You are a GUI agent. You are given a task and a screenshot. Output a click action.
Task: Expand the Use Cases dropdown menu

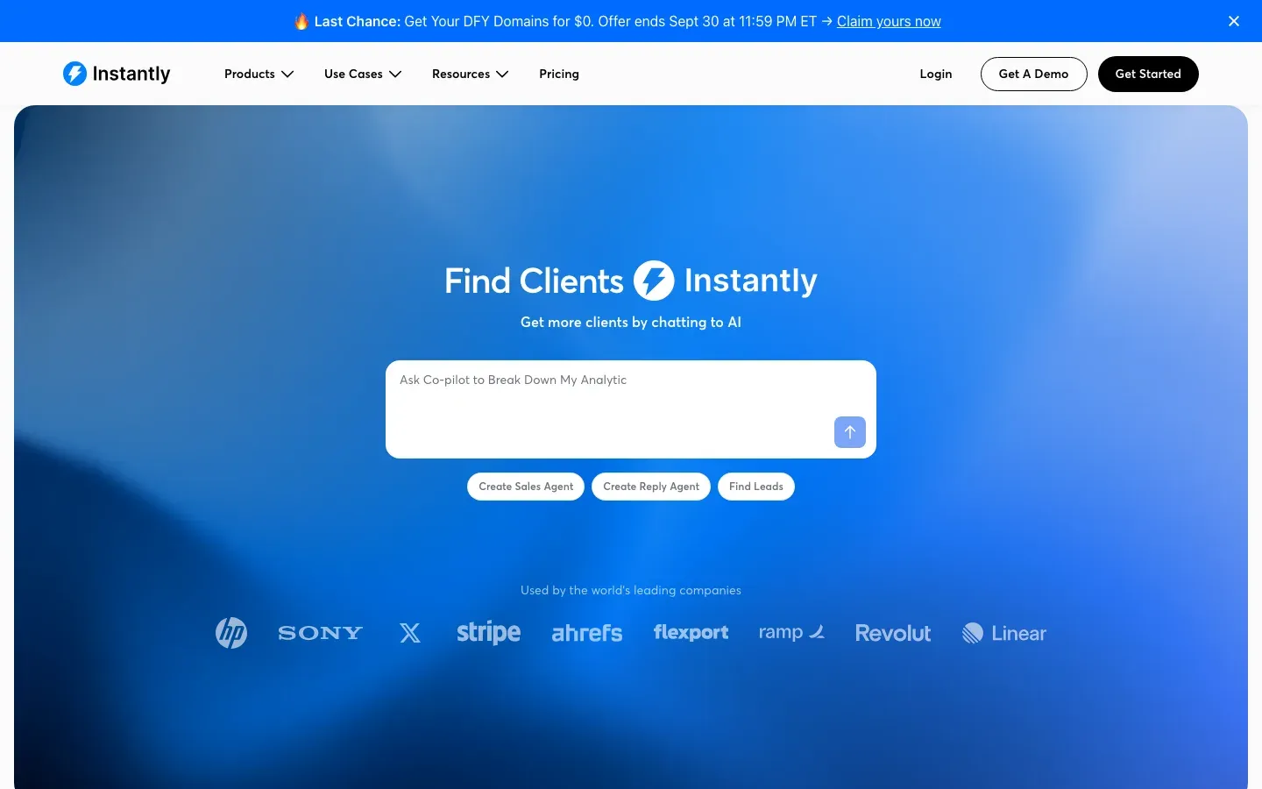point(363,74)
